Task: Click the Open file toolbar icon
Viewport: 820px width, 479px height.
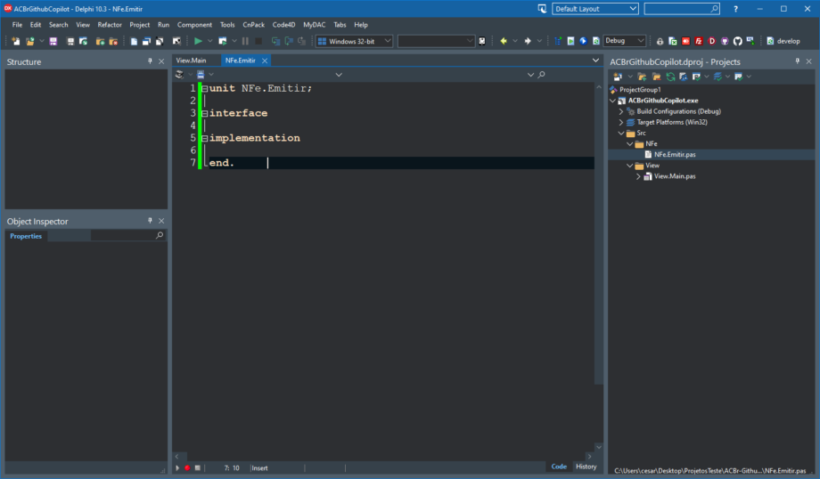Action: click(29, 41)
